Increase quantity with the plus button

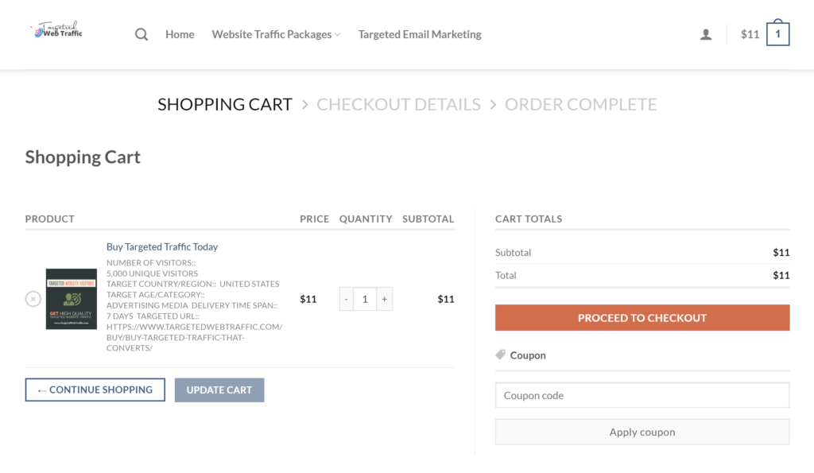pos(384,299)
